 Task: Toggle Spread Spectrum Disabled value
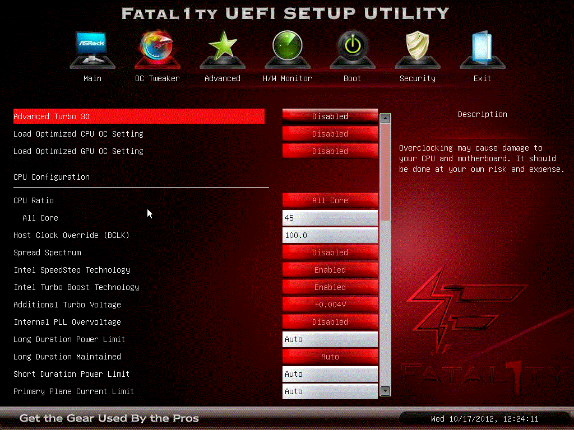point(330,253)
